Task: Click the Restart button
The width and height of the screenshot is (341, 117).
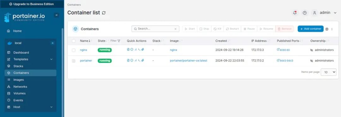Action: click(232, 29)
